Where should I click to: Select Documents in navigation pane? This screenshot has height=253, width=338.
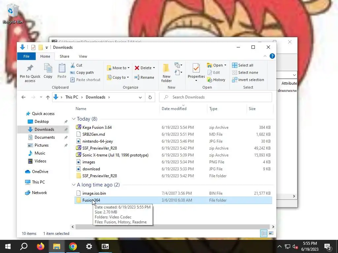[x=45, y=137]
